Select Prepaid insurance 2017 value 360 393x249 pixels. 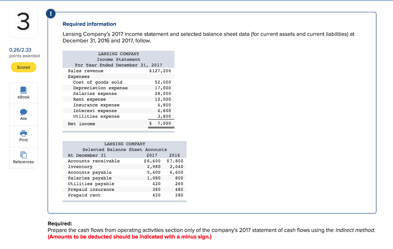point(157,189)
